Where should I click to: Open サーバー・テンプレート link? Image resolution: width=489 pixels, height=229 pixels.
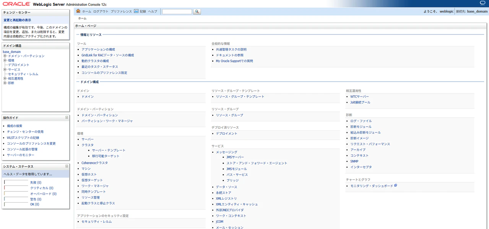coord(109,150)
